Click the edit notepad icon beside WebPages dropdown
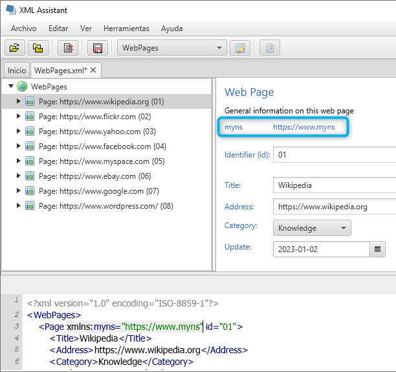Screen dimensions: 396x372 (x=240, y=48)
